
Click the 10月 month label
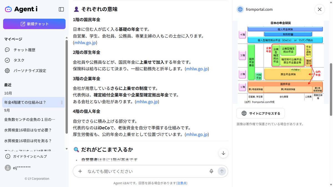click(8, 93)
